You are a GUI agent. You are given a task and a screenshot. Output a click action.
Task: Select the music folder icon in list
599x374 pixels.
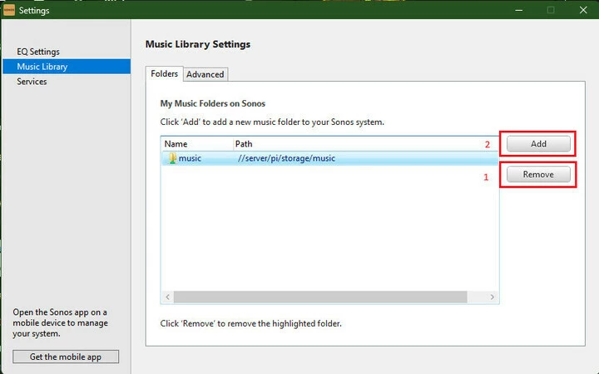coord(173,158)
